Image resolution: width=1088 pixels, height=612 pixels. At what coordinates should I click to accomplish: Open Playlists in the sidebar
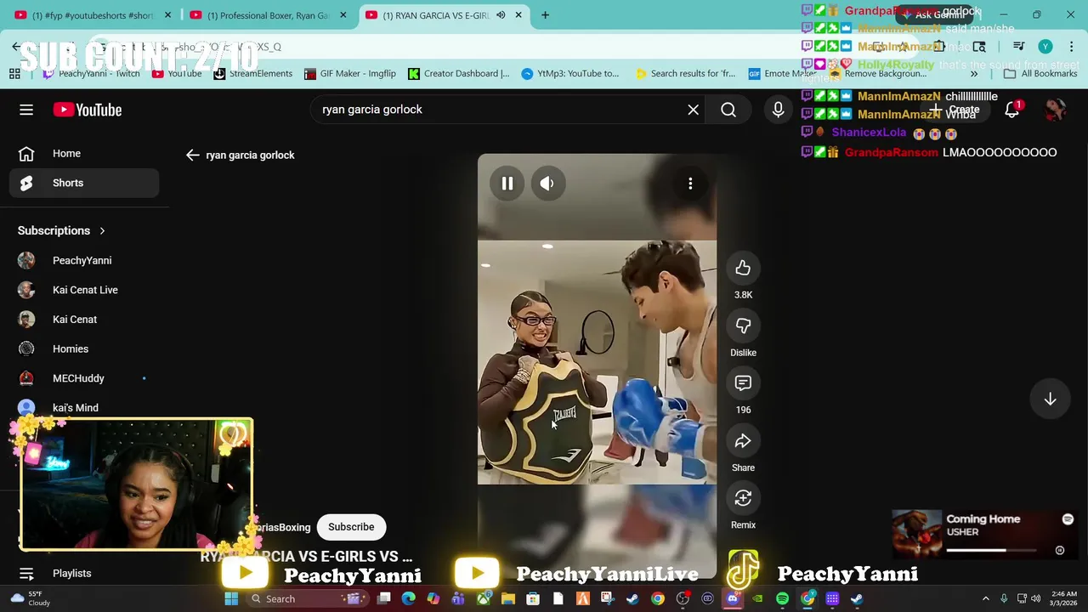(84, 573)
